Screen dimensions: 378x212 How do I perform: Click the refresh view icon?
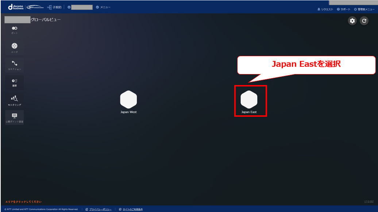click(x=364, y=21)
